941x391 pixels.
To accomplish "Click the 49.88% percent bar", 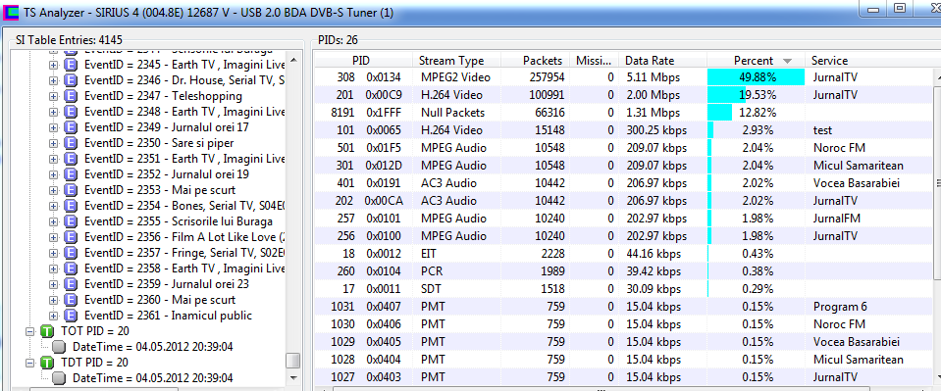I will click(x=756, y=77).
